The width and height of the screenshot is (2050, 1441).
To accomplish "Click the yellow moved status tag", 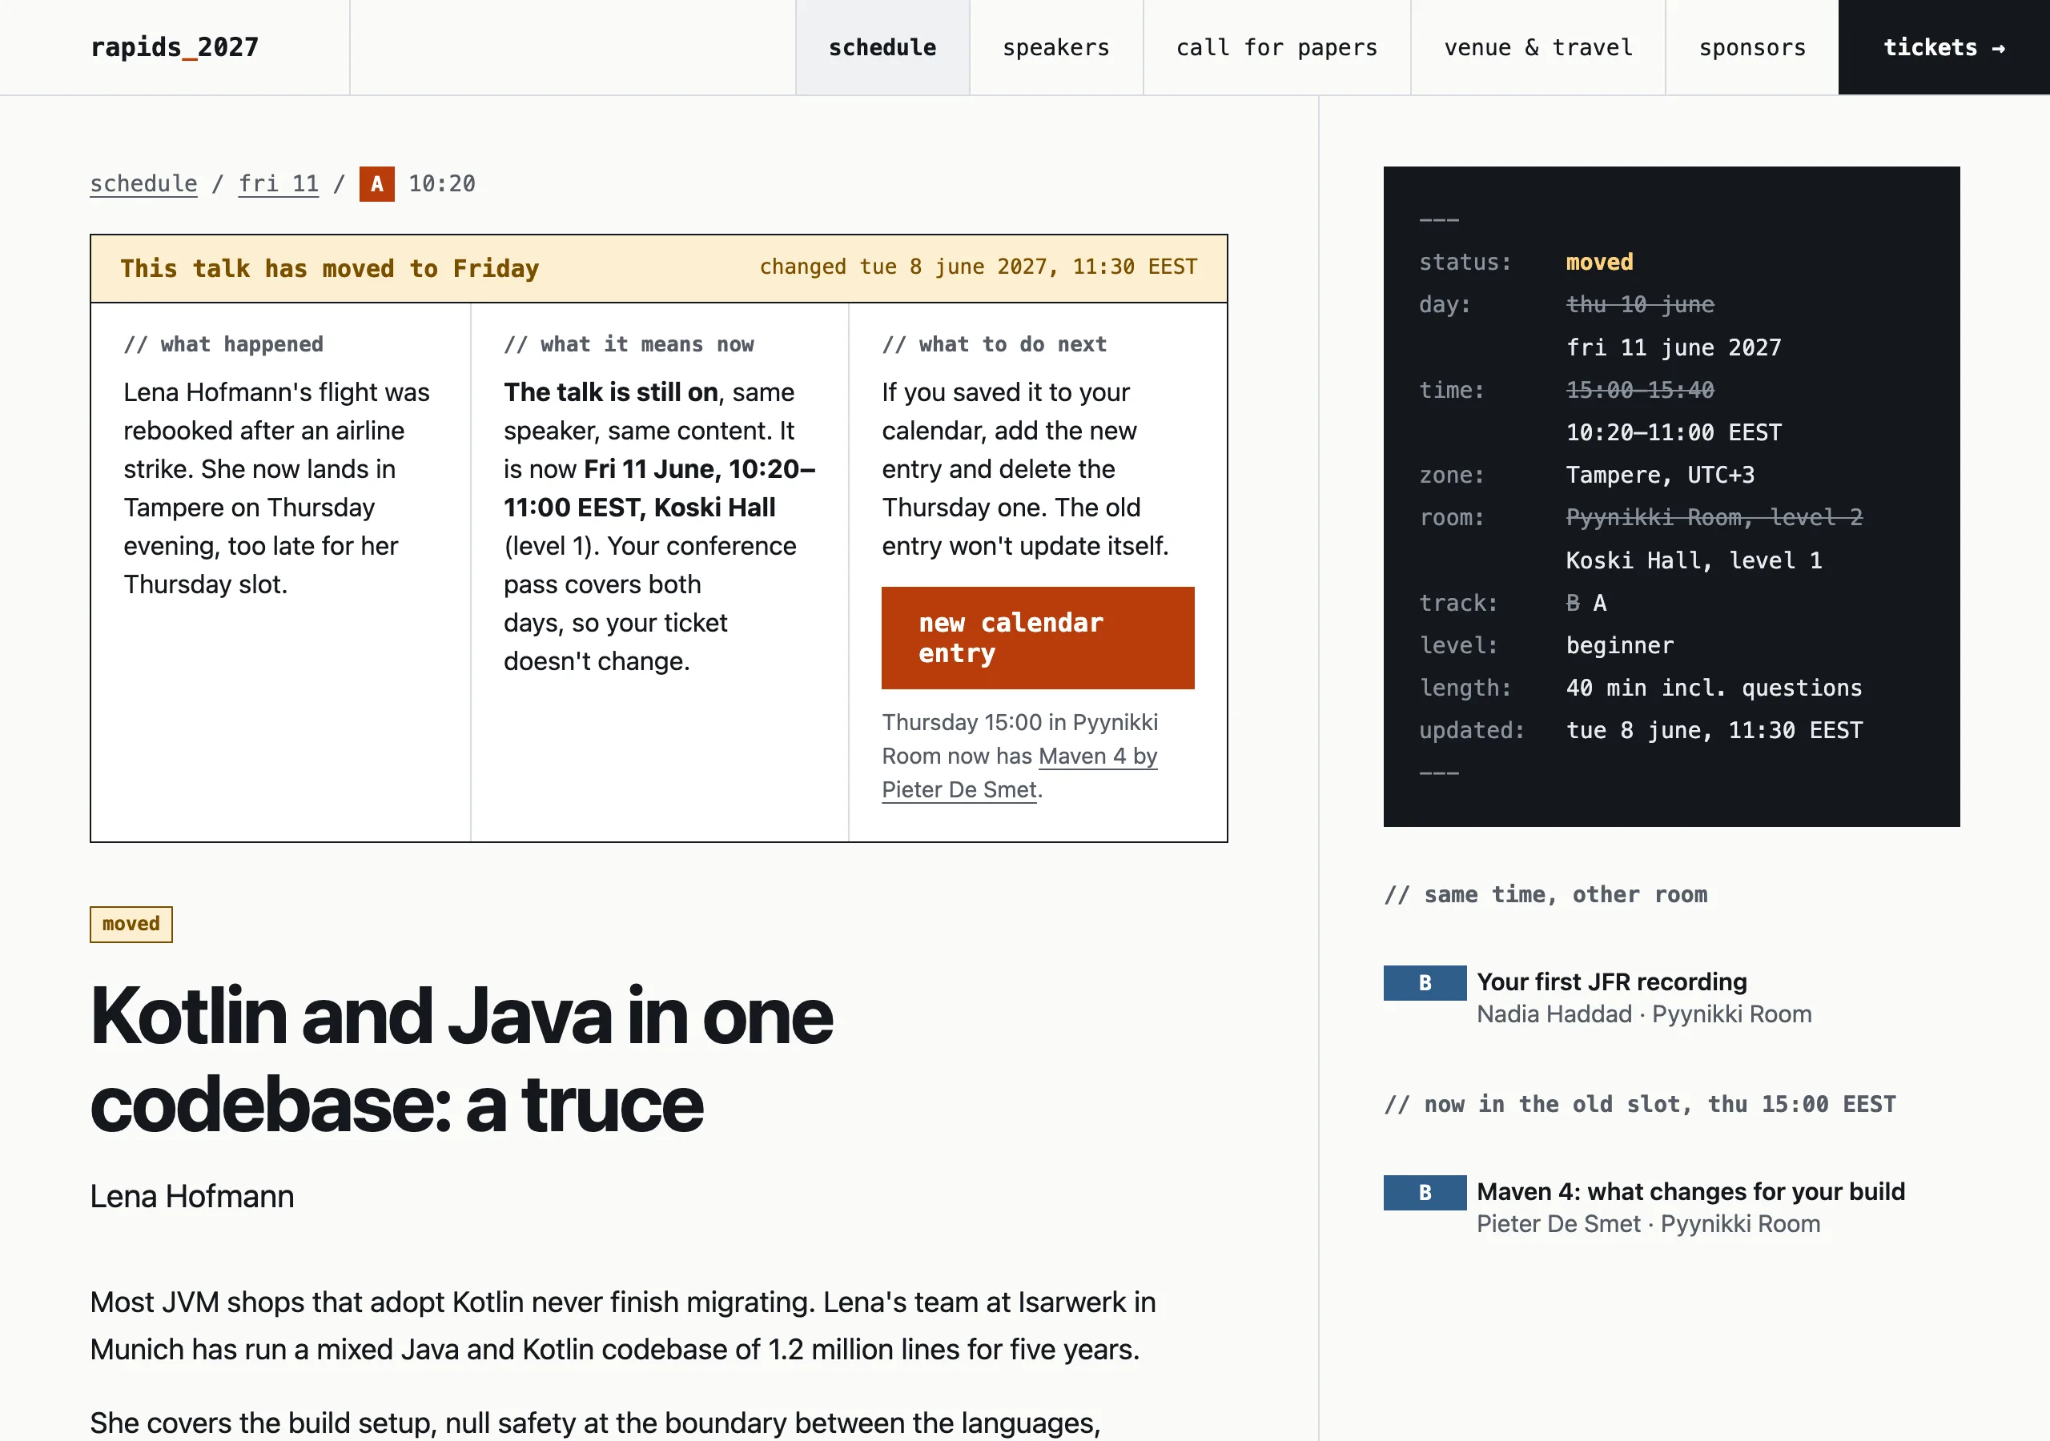I will point(131,924).
